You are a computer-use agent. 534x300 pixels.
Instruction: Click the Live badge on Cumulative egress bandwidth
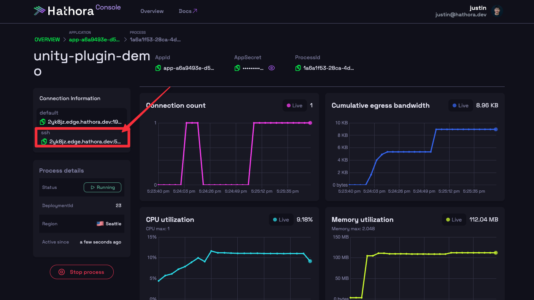[461, 105]
